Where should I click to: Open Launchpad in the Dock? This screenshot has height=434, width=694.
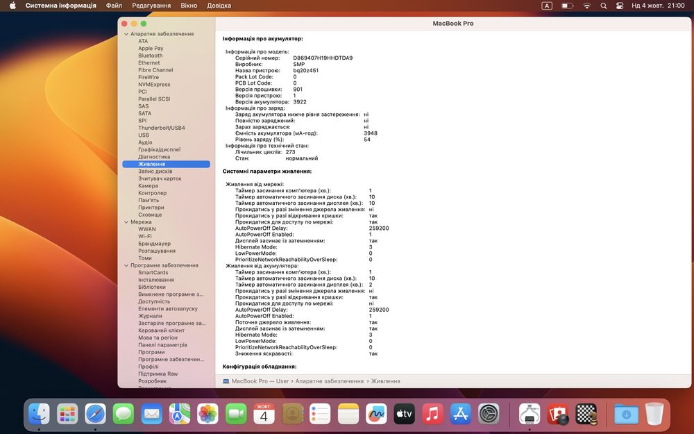[67, 414]
